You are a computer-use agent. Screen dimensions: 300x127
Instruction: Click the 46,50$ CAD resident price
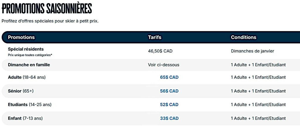tap(160, 51)
